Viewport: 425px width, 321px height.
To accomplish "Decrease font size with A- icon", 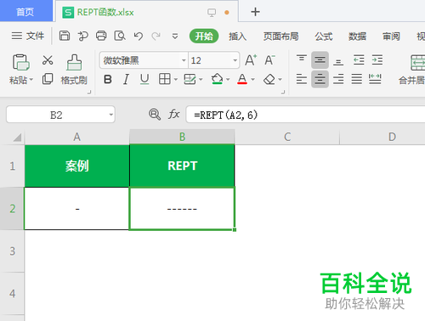I will click(269, 60).
